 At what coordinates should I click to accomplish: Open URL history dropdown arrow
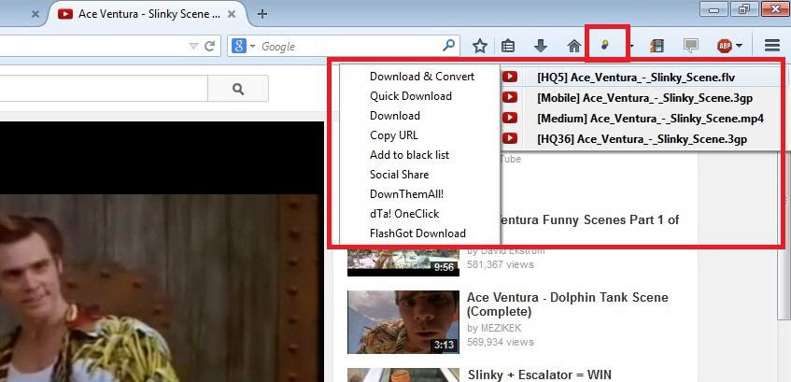[193, 47]
